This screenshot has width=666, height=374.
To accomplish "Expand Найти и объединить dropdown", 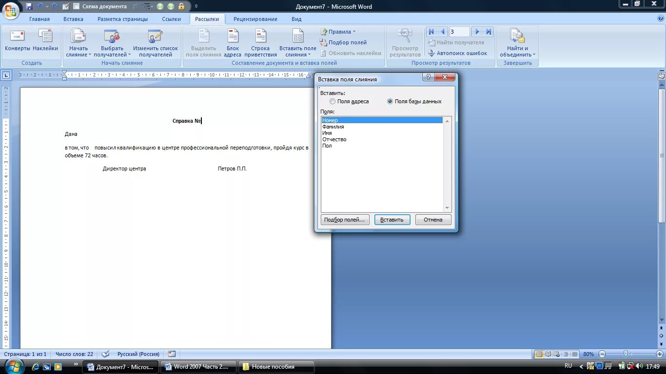I will click(517, 43).
